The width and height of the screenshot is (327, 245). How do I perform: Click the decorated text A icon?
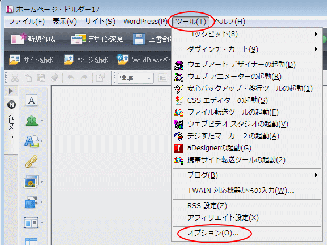point(31,141)
